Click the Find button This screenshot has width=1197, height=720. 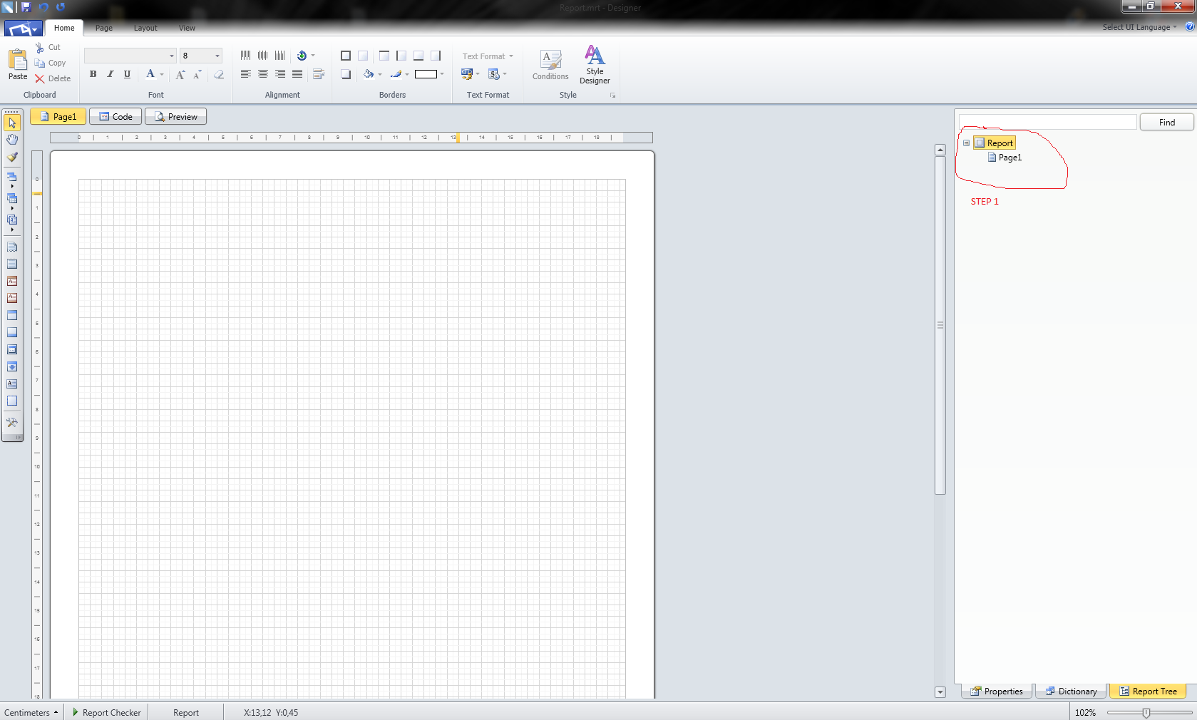[x=1166, y=123]
